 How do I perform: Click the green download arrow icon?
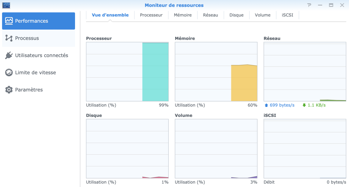[304, 105]
